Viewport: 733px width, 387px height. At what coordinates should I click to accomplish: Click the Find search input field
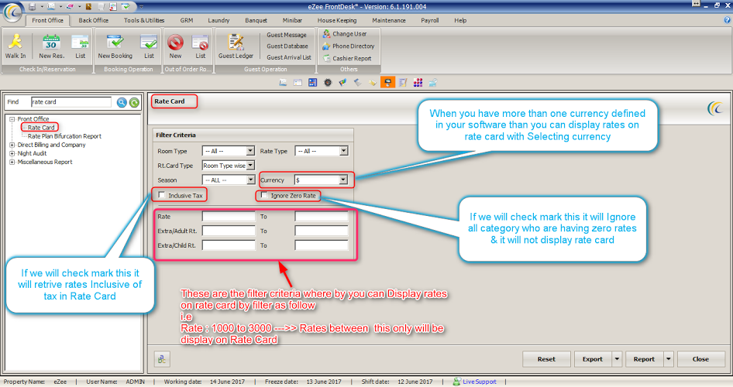(x=71, y=101)
